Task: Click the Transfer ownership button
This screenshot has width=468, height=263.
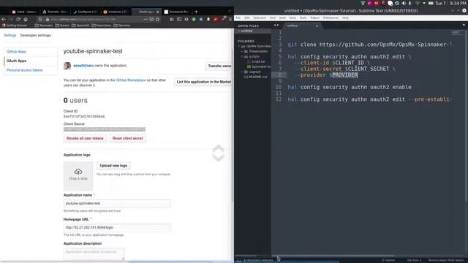Action: 219,66
